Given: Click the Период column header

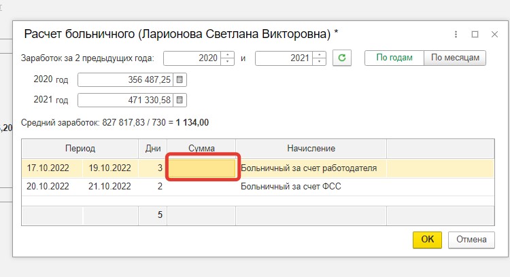Looking at the screenshot, I should click(x=80, y=149).
